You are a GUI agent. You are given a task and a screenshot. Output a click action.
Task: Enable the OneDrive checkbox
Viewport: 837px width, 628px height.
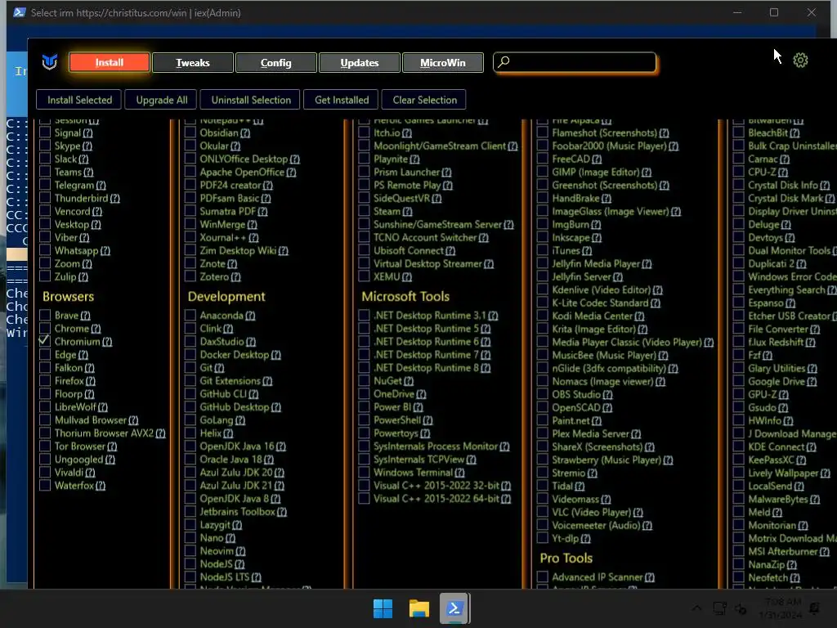[364, 393]
